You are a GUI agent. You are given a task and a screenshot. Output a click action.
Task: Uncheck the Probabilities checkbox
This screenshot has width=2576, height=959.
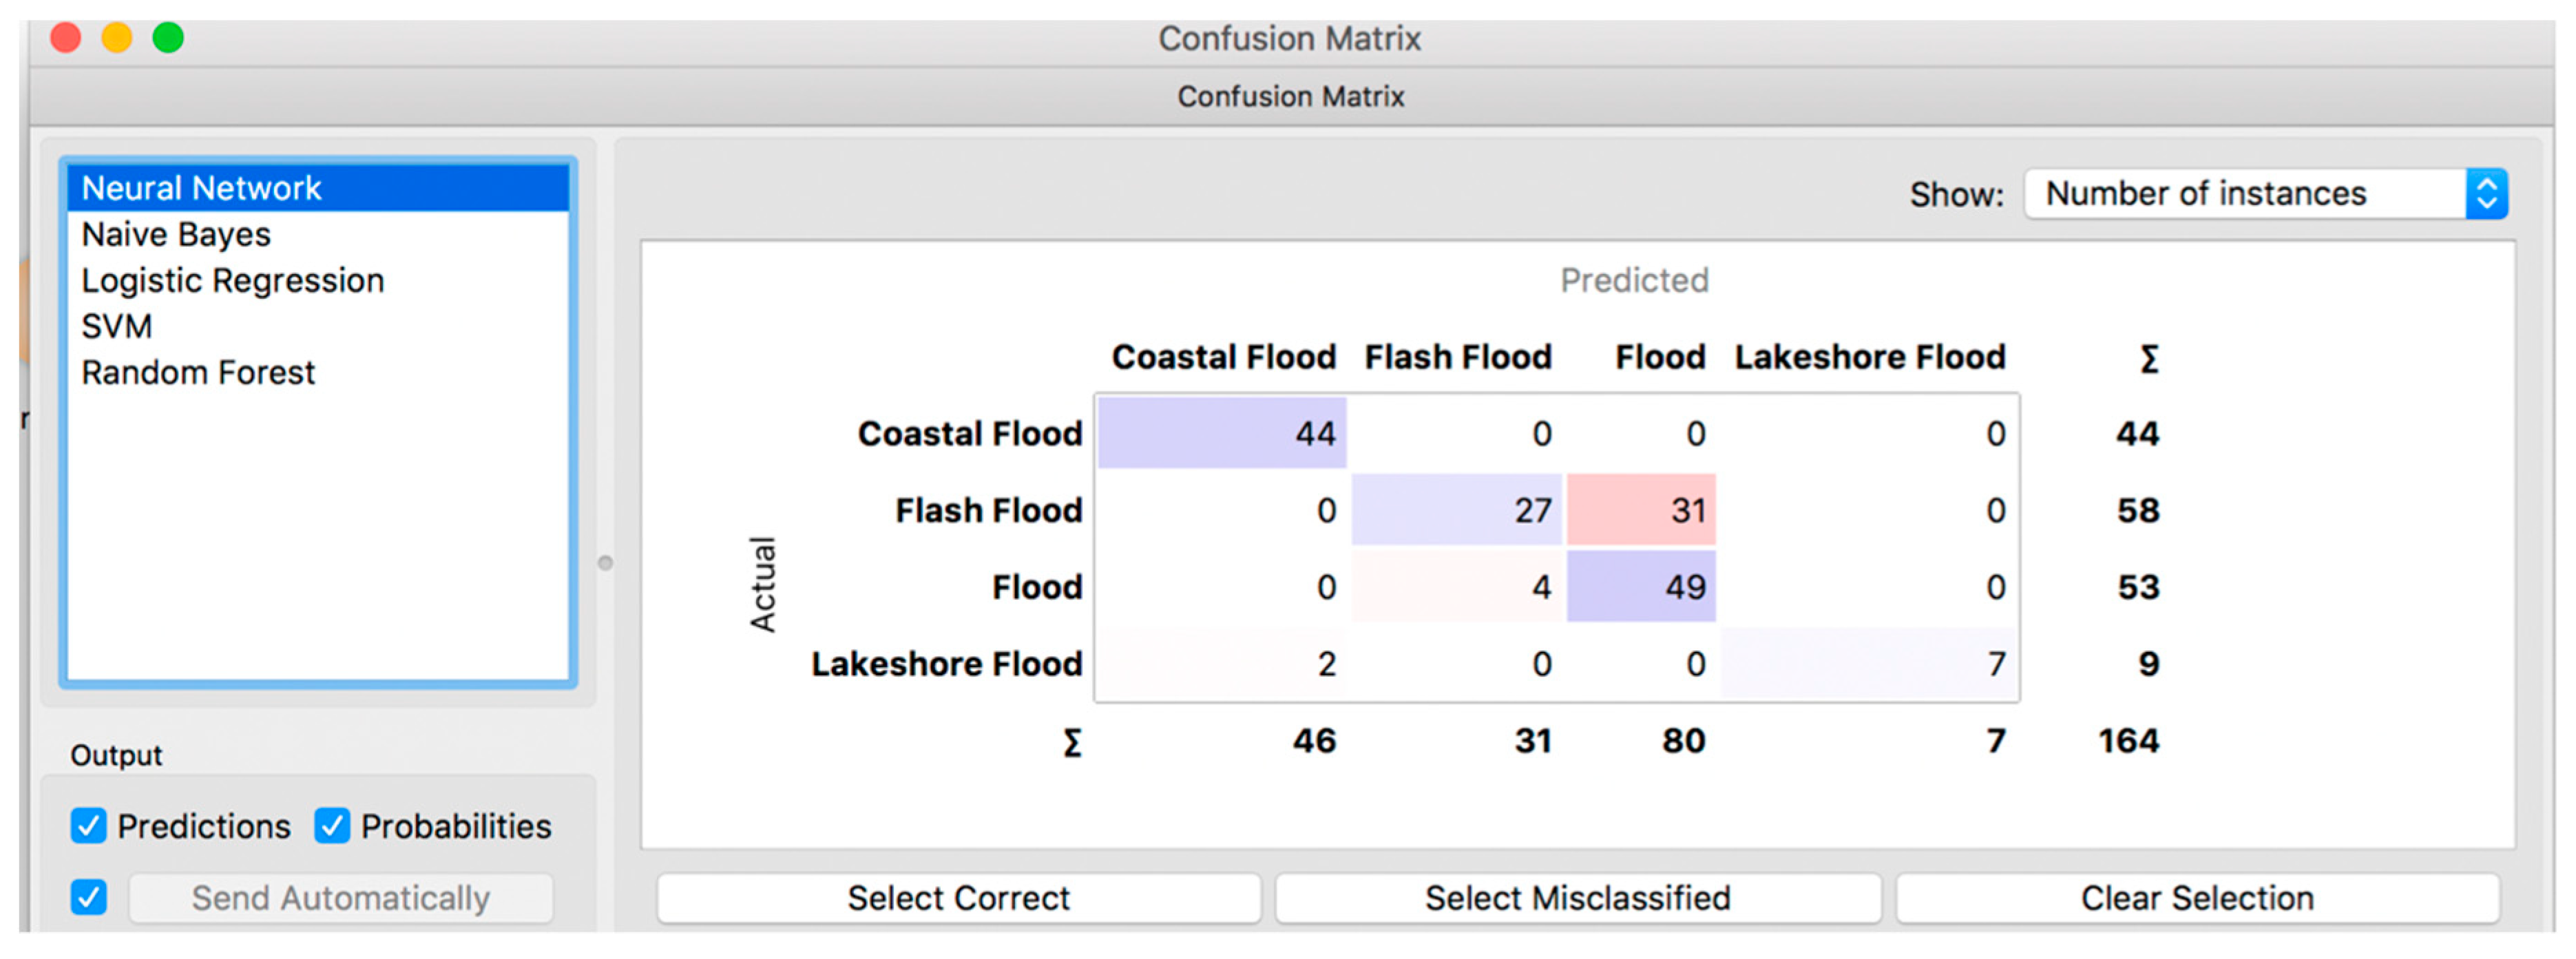pos(331,826)
